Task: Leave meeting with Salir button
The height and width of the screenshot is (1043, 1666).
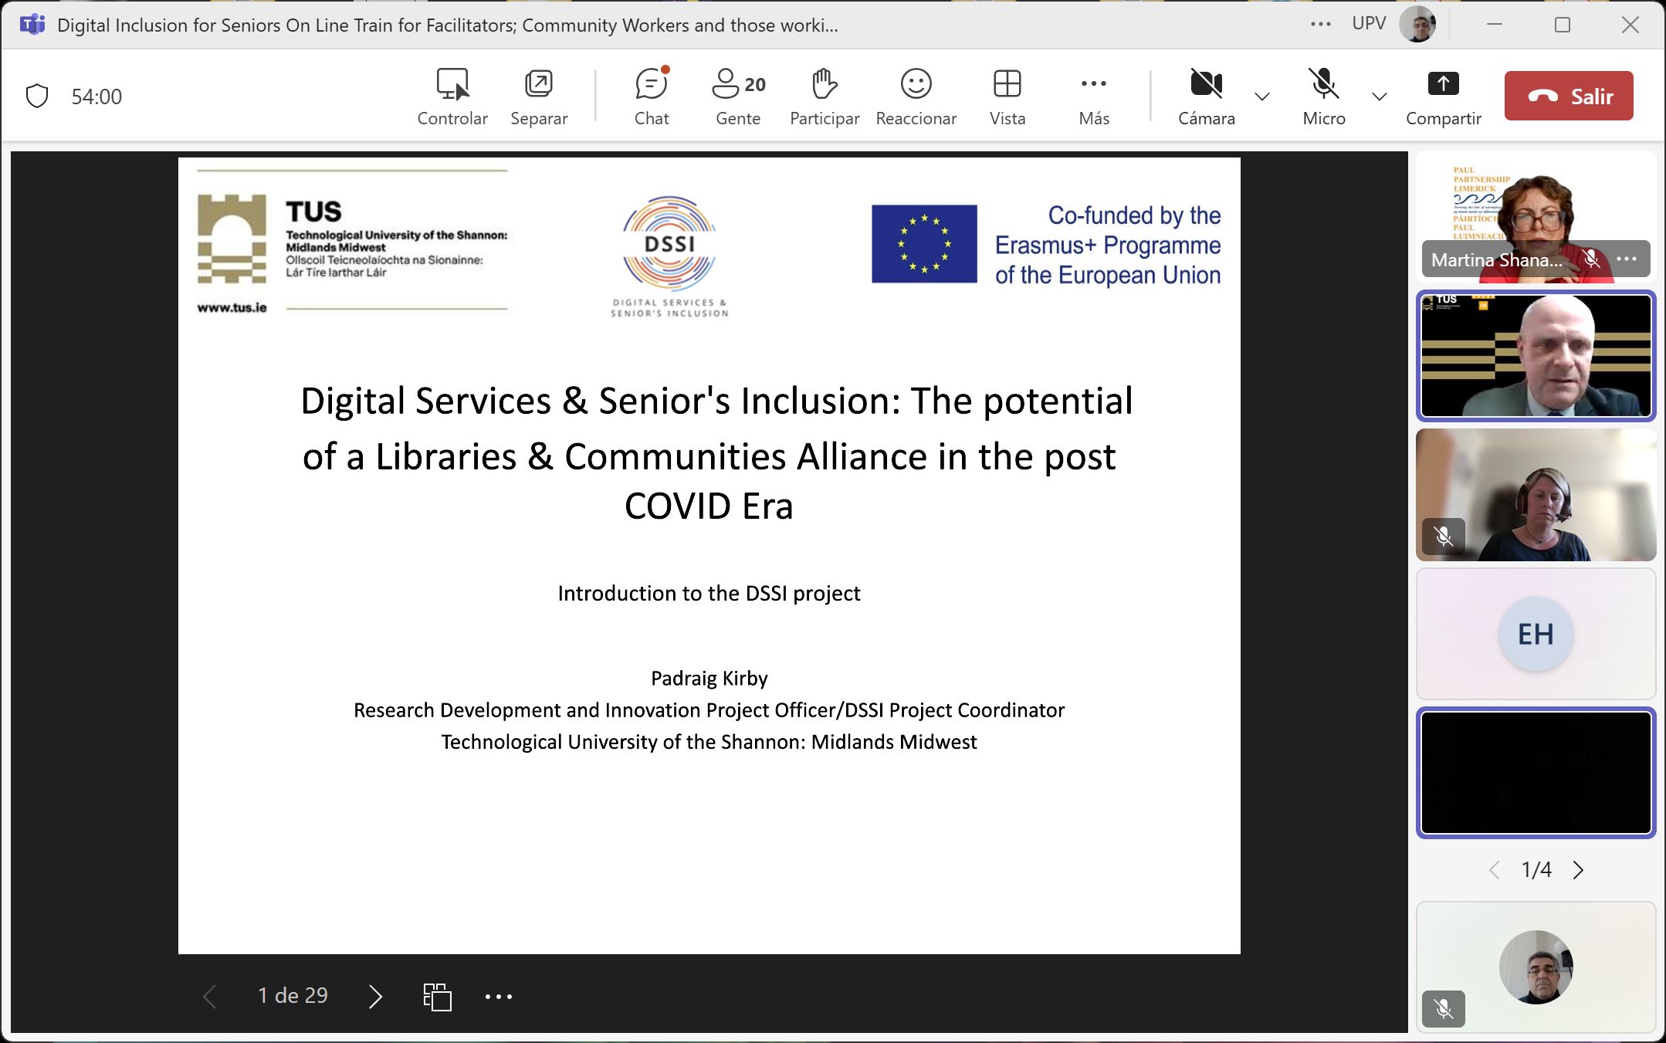Action: click(1568, 96)
